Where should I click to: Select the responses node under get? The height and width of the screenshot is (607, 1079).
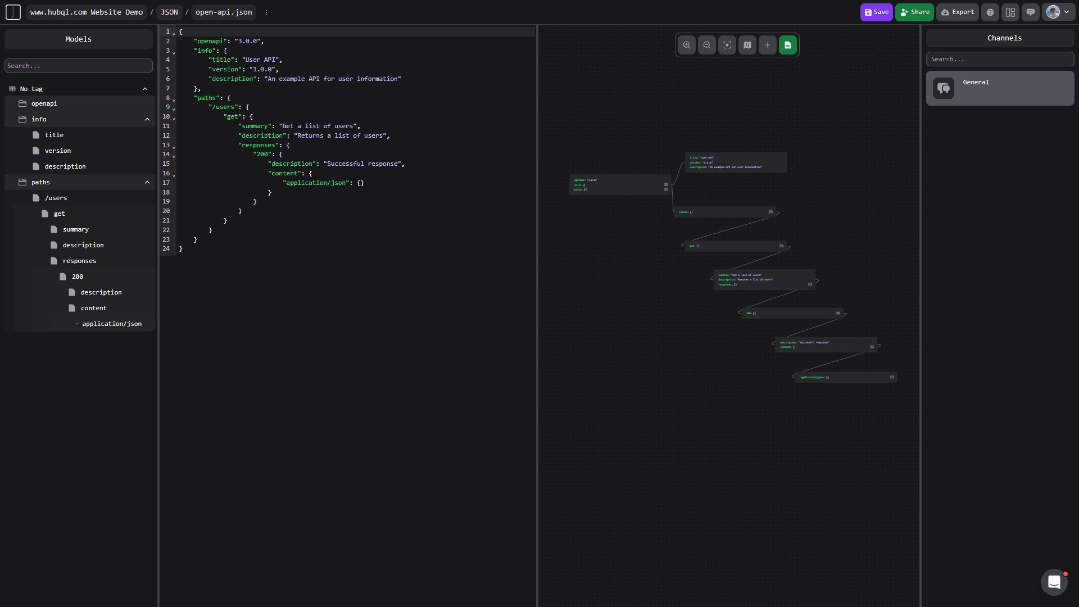click(x=79, y=260)
